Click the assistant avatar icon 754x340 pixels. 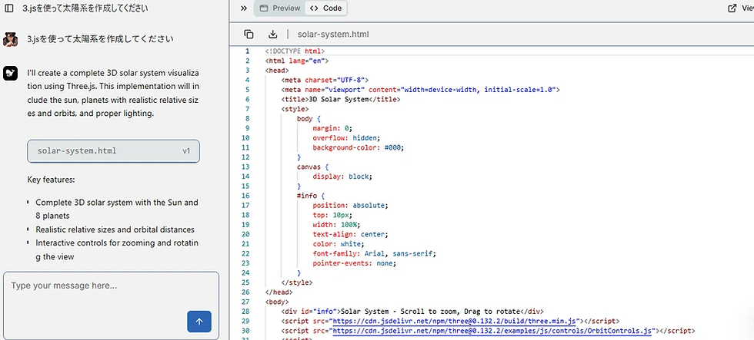pyautogui.click(x=11, y=73)
